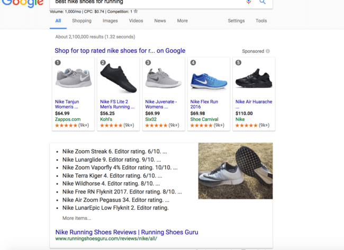
Task: Click the $56.25 price
Action: point(107,114)
